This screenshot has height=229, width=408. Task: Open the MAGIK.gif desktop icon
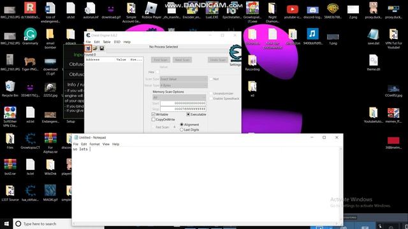[x=50, y=193]
